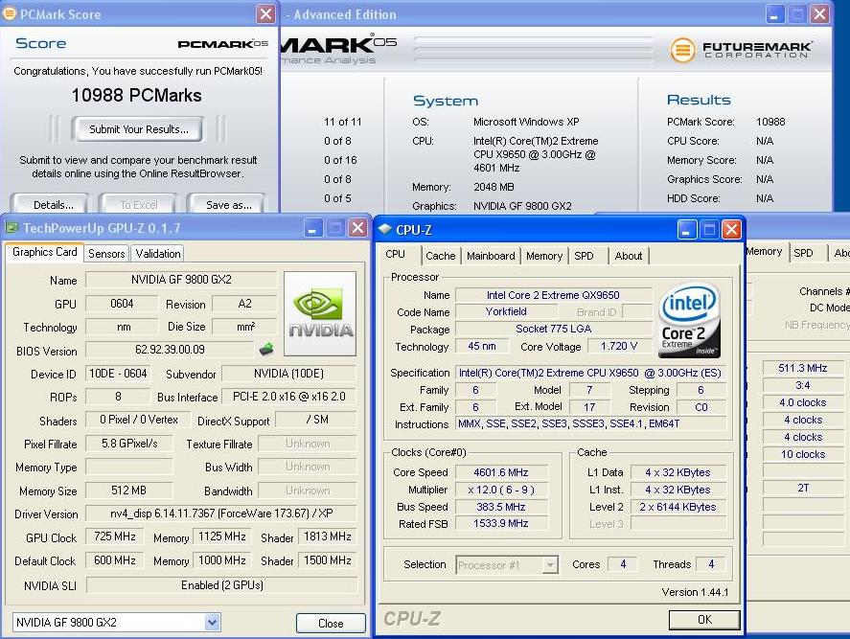The width and height of the screenshot is (850, 639).
Task: Click the Core Speed value 4601.6 MHz
Action: tap(501, 472)
